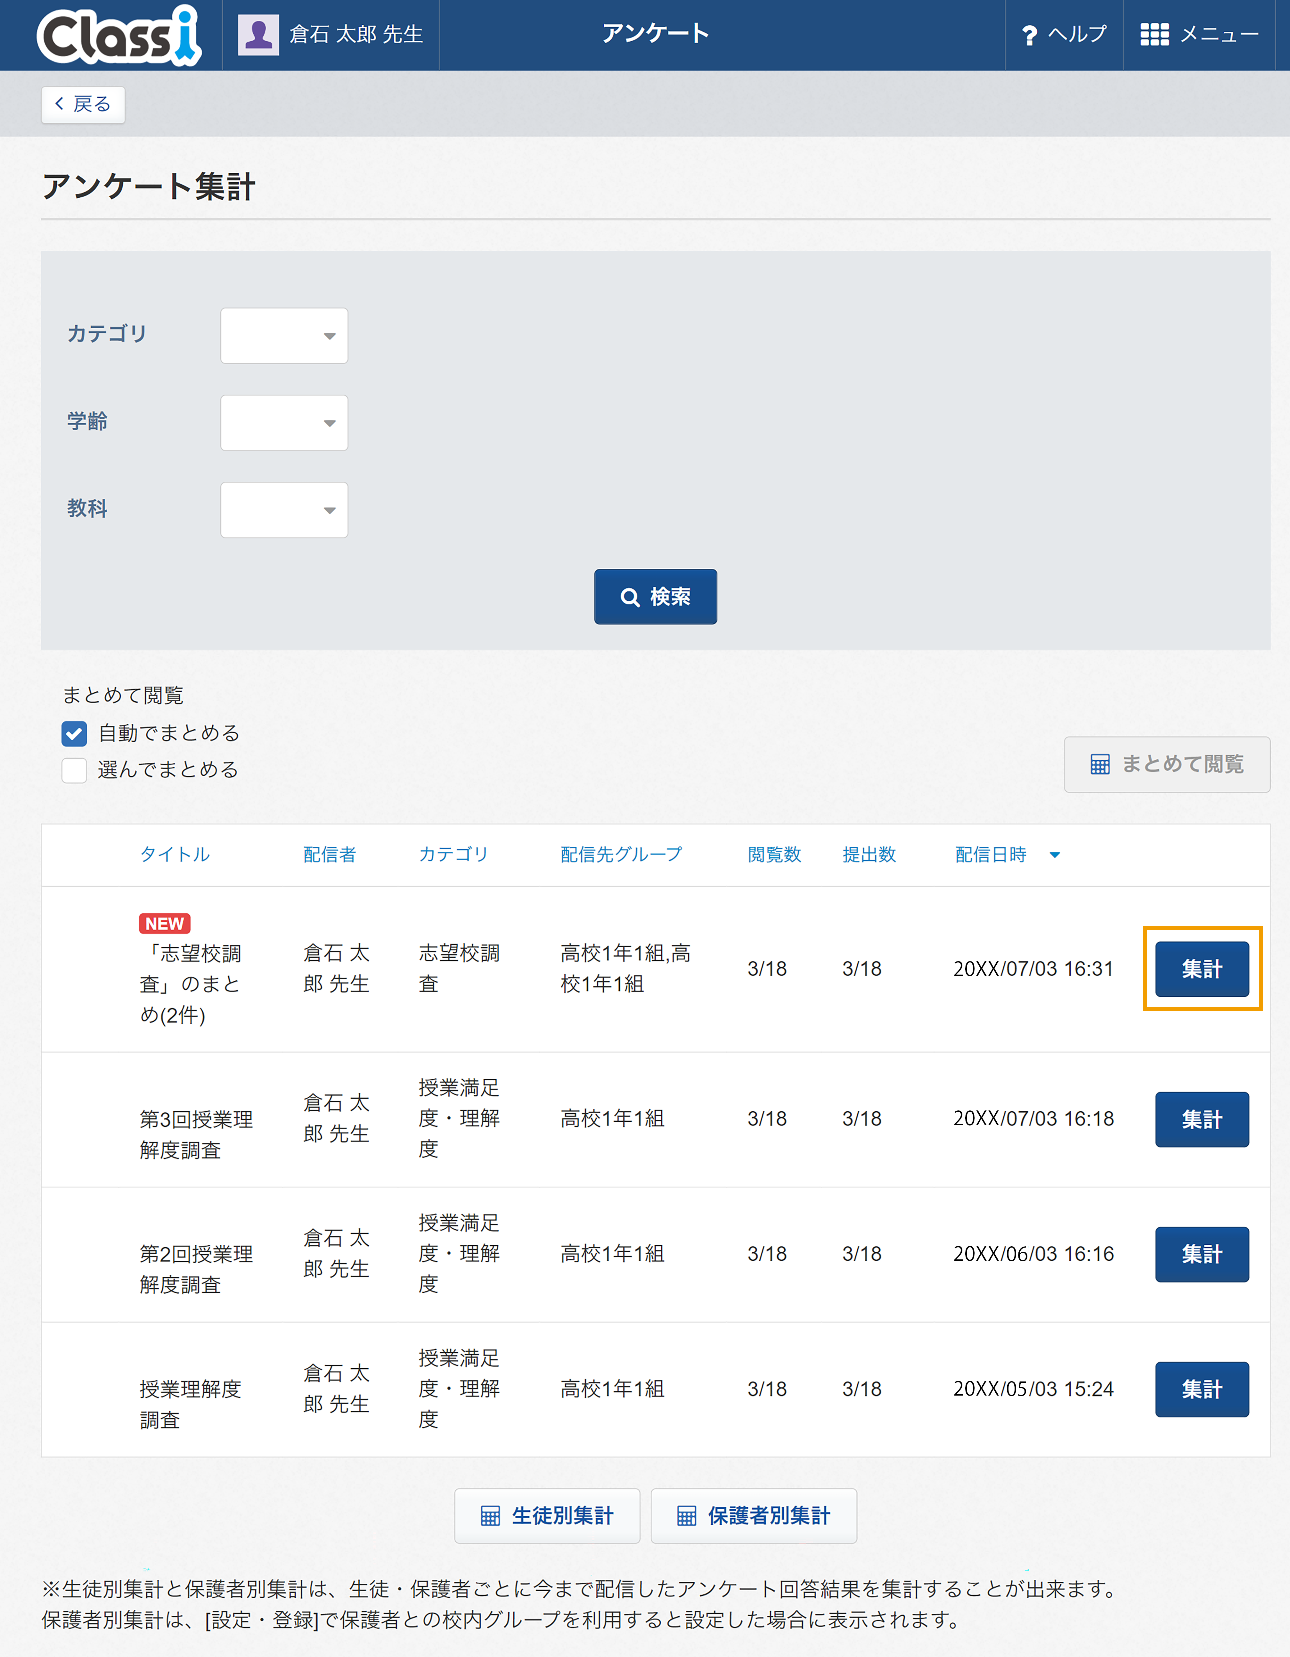Open the カテゴリ dropdown
This screenshot has height=1657, width=1290.
click(284, 335)
